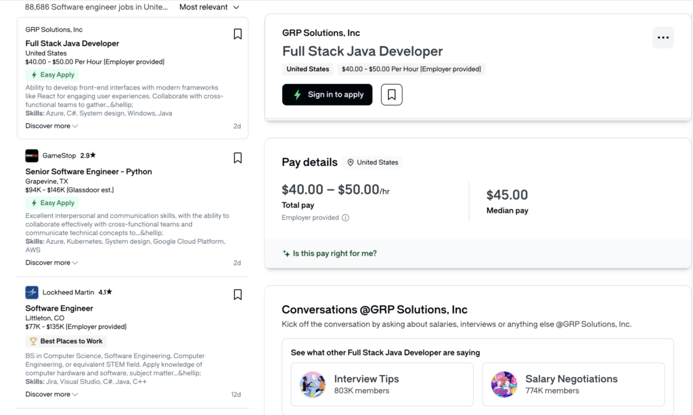
Task: Click the 4.1 star Lockheed Martin rating
Action: tap(105, 292)
